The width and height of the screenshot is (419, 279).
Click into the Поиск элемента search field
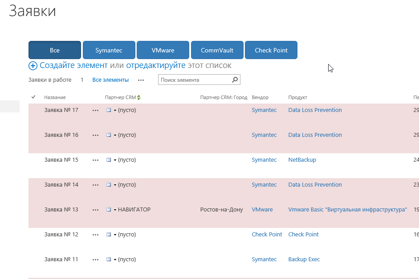[195, 80]
